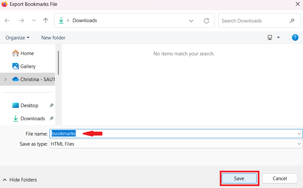Click the breadcrumb chevron before Downloads
The width and height of the screenshot is (303, 188).
[x=68, y=21]
